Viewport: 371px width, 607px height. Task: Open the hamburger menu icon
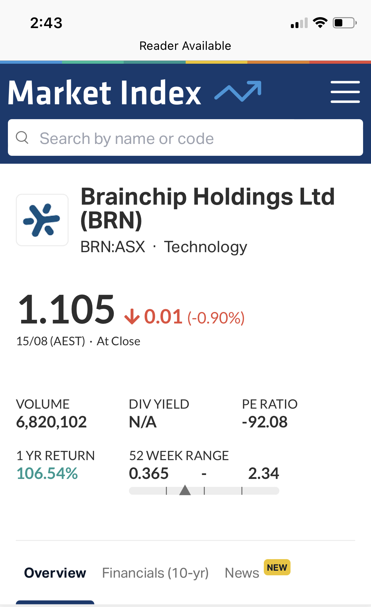345,92
